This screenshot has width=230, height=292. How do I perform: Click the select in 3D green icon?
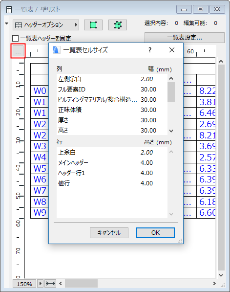[118, 25]
